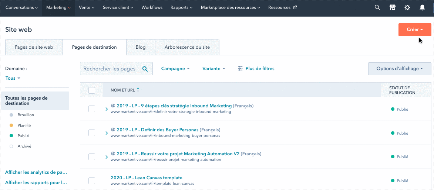This screenshot has height=190, width=434.
Task: Open the Campagne filter dropdown
Action: [x=175, y=69]
